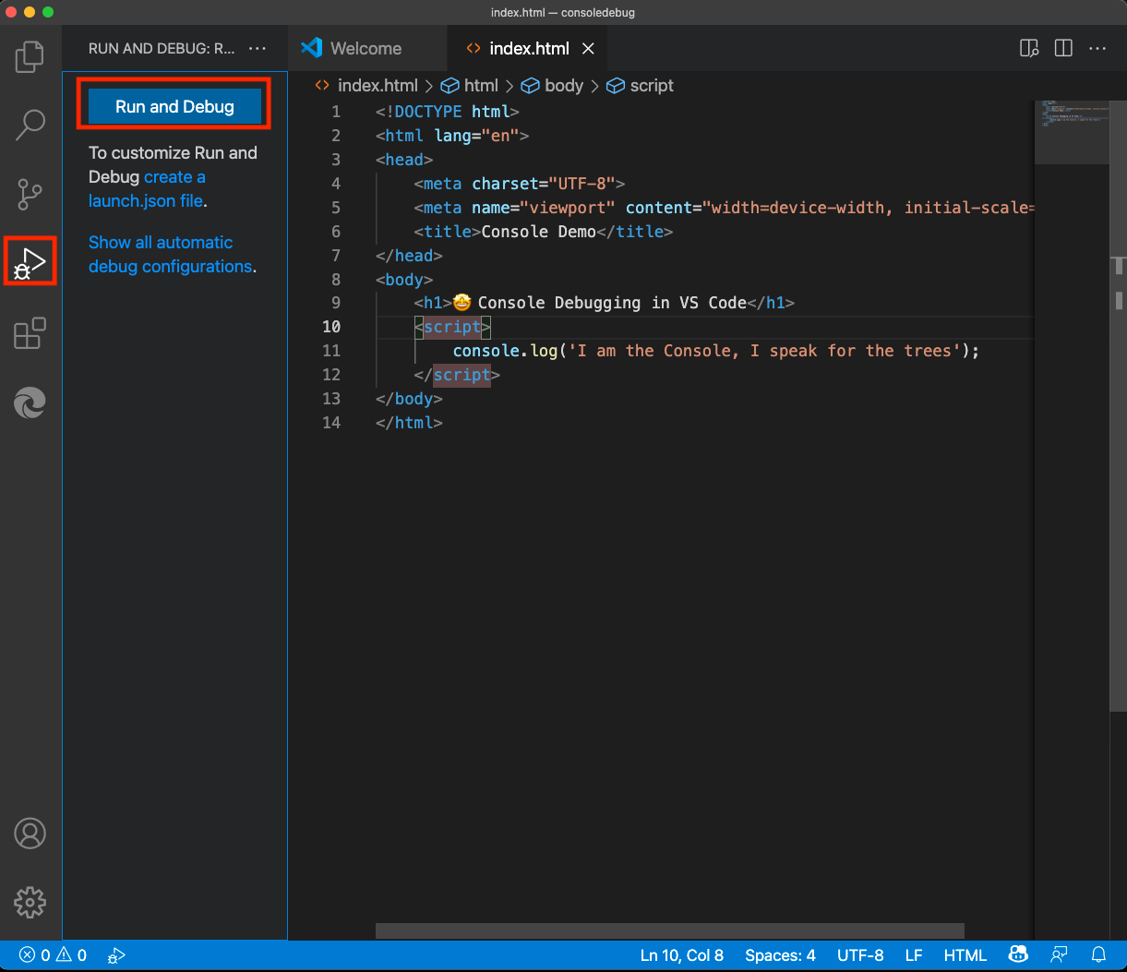The image size is (1127, 972).
Task: Open editor More Actions ellipsis
Action: (x=1097, y=48)
